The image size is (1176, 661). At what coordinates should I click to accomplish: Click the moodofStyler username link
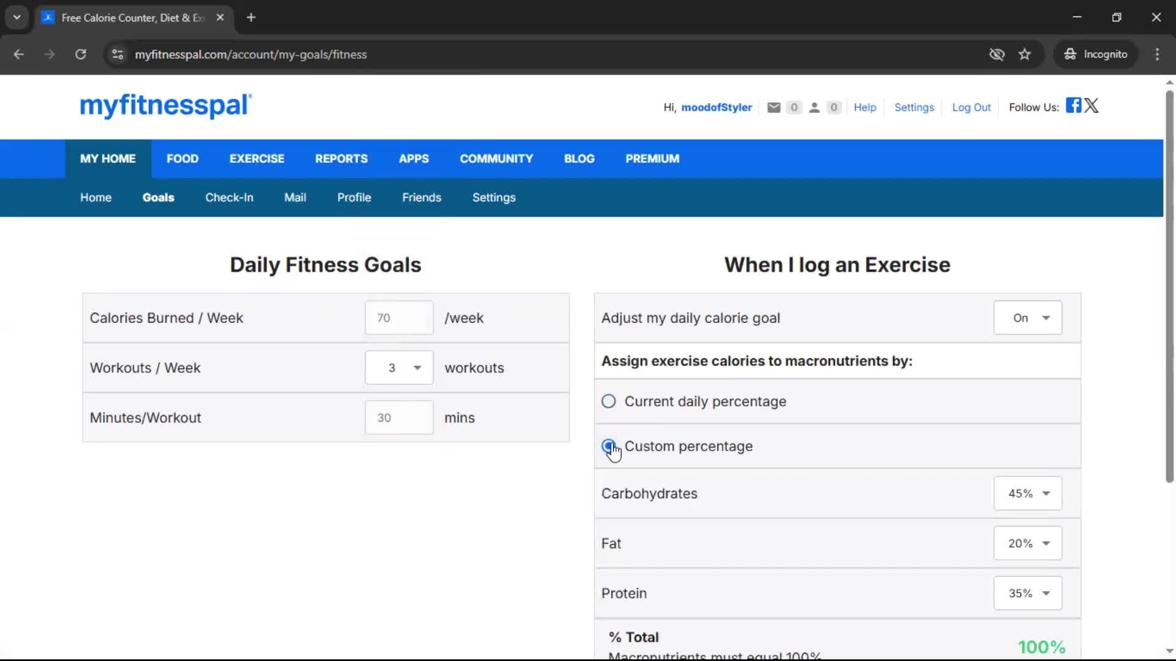click(716, 108)
